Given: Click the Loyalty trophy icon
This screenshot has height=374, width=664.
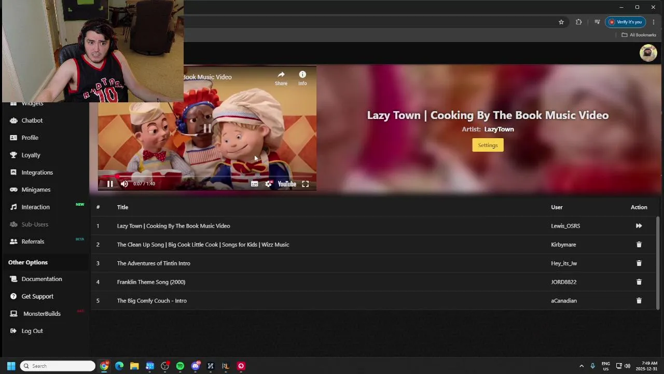Looking at the screenshot, I should 13,155.
